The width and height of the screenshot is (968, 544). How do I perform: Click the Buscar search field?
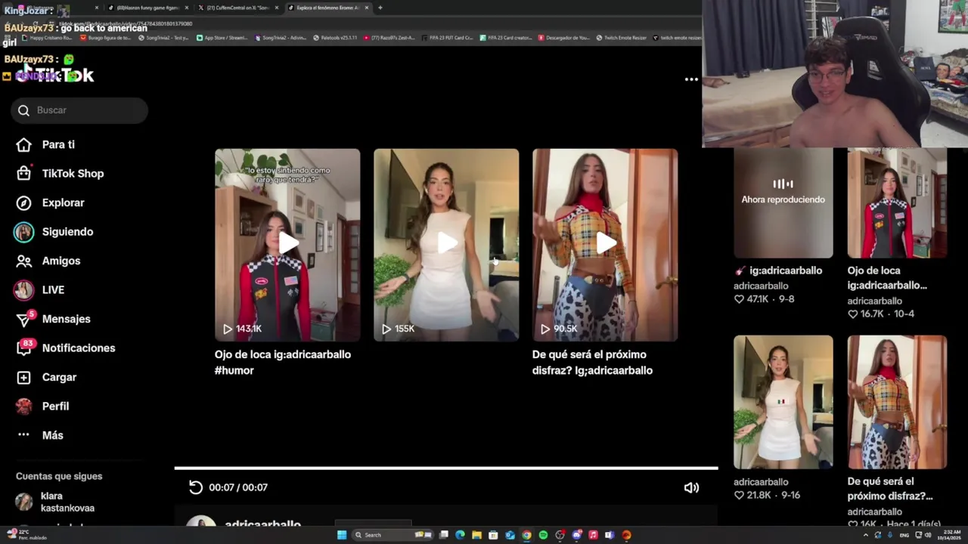(79, 110)
